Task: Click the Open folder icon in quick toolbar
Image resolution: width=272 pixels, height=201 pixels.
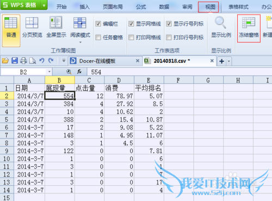Action: pos(5,61)
